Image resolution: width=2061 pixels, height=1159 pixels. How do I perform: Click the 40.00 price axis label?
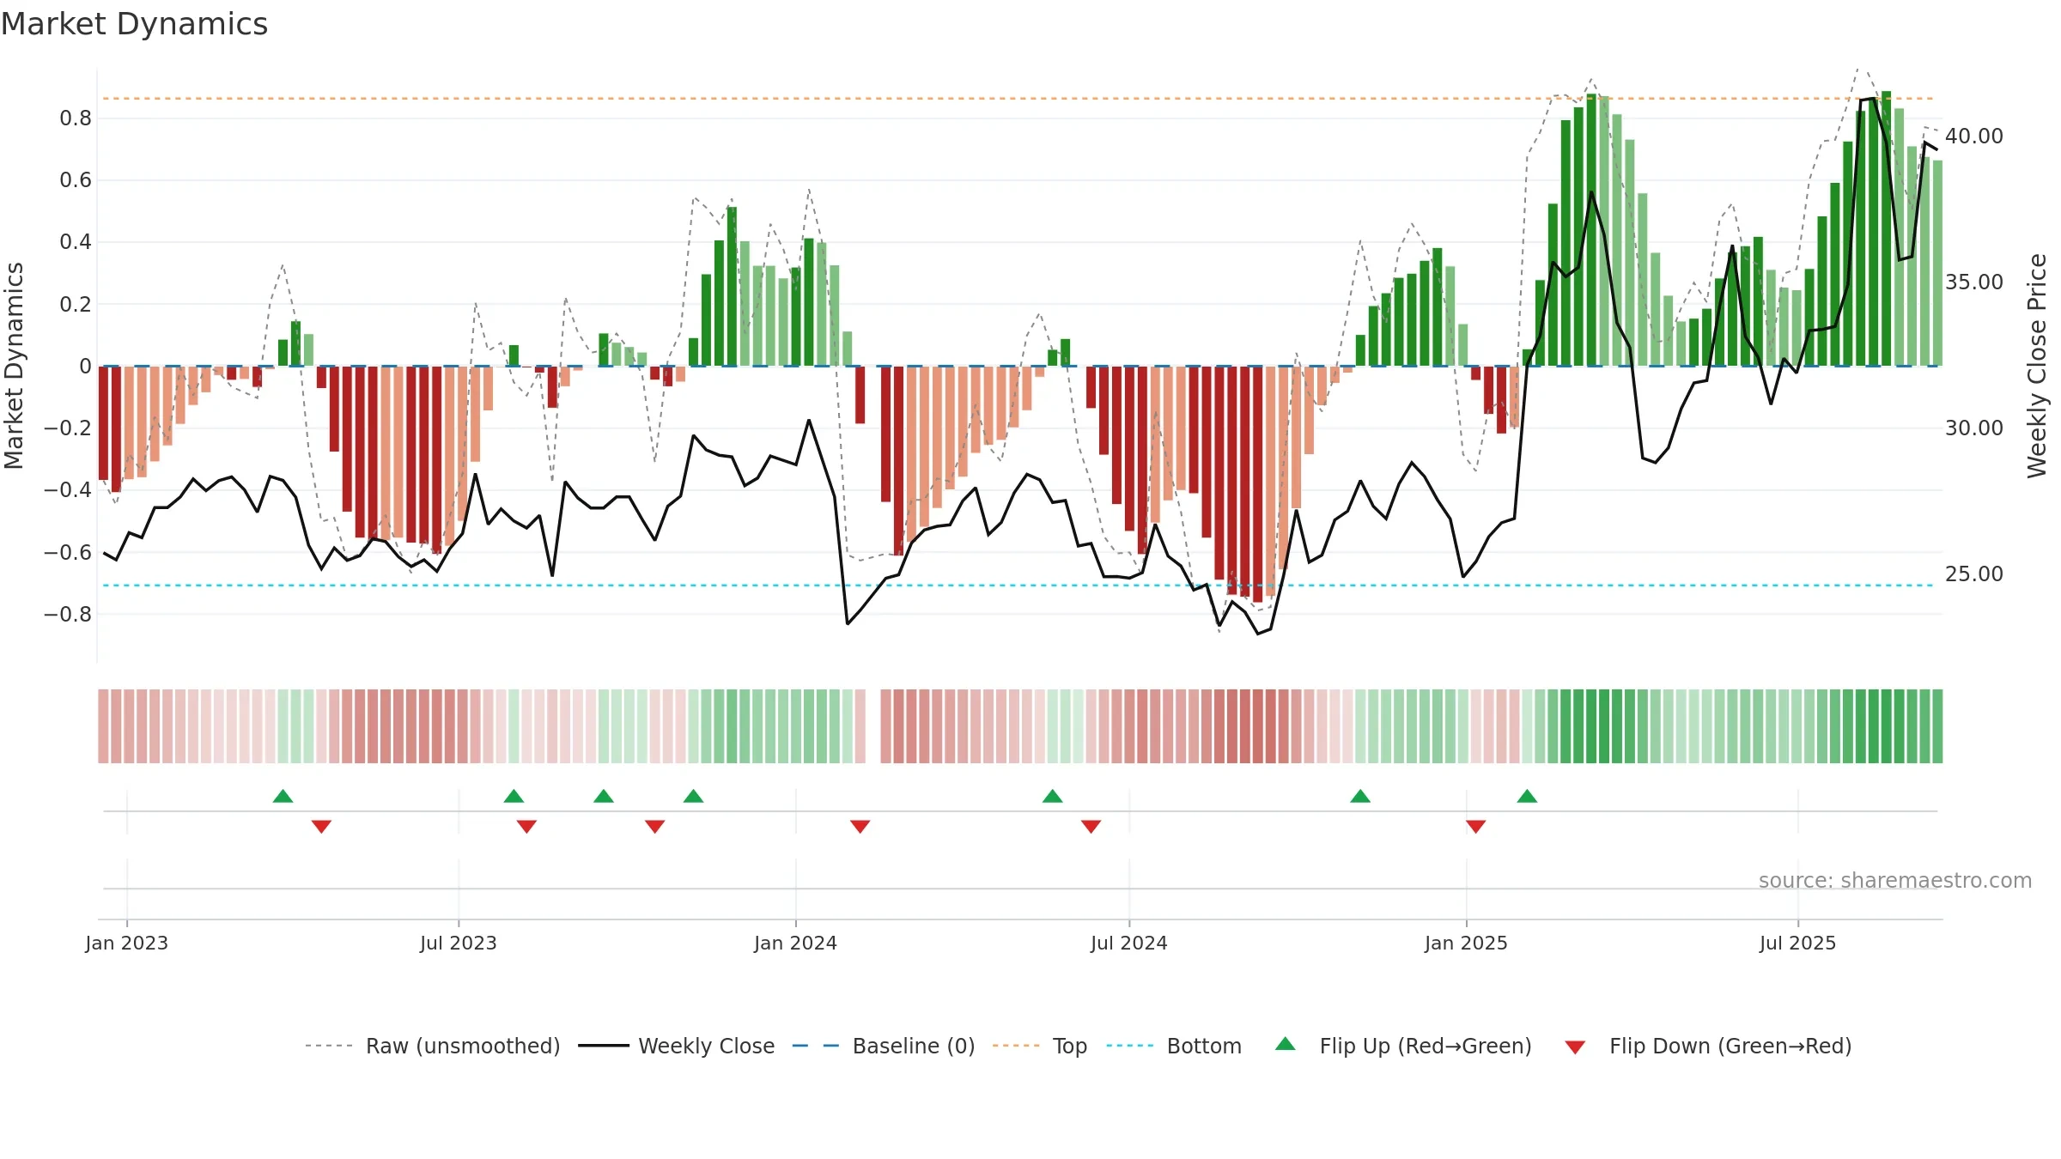(1974, 137)
